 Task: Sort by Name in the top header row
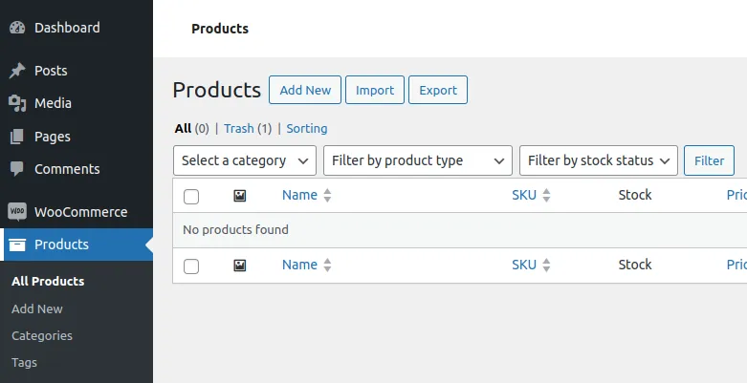point(299,195)
